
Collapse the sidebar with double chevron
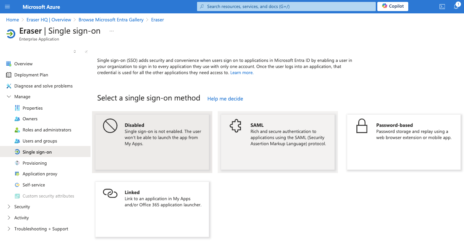tap(86, 52)
